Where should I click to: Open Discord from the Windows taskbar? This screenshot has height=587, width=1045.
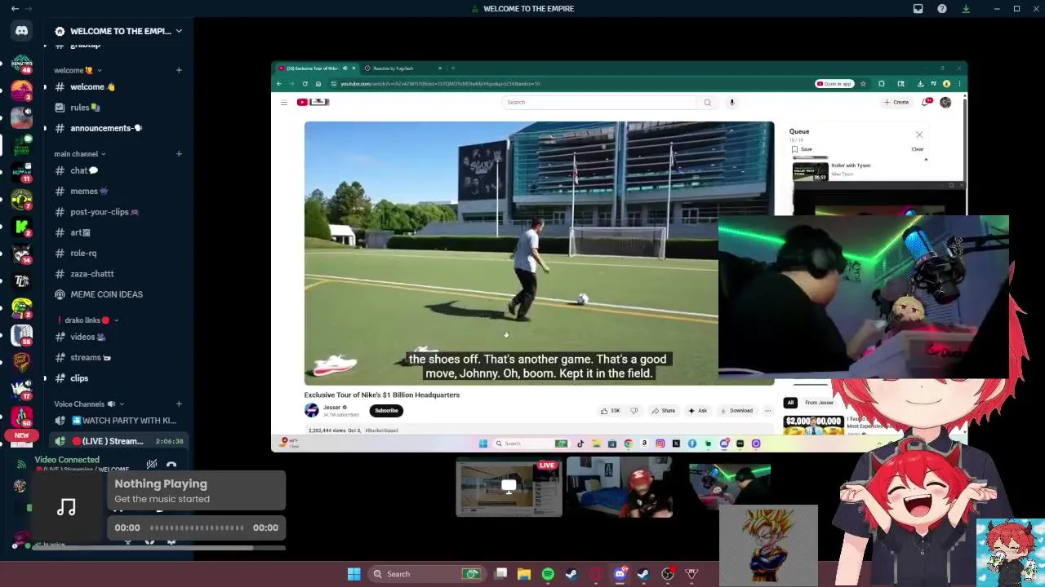(x=620, y=574)
